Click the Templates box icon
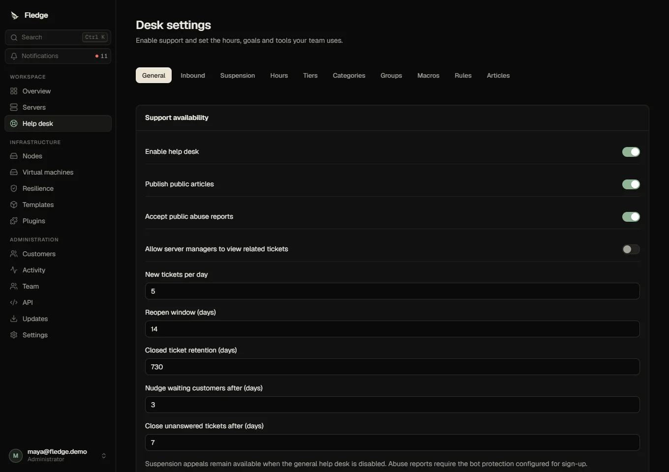The width and height of the screenshot is (669, 472). (x=14, y=205)
